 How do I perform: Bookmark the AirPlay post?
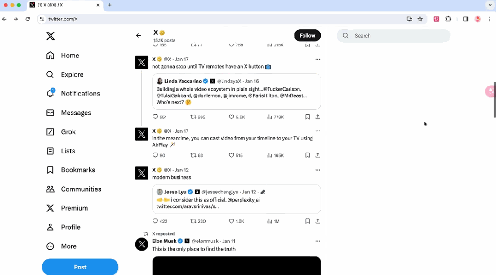tap(307, 155)
